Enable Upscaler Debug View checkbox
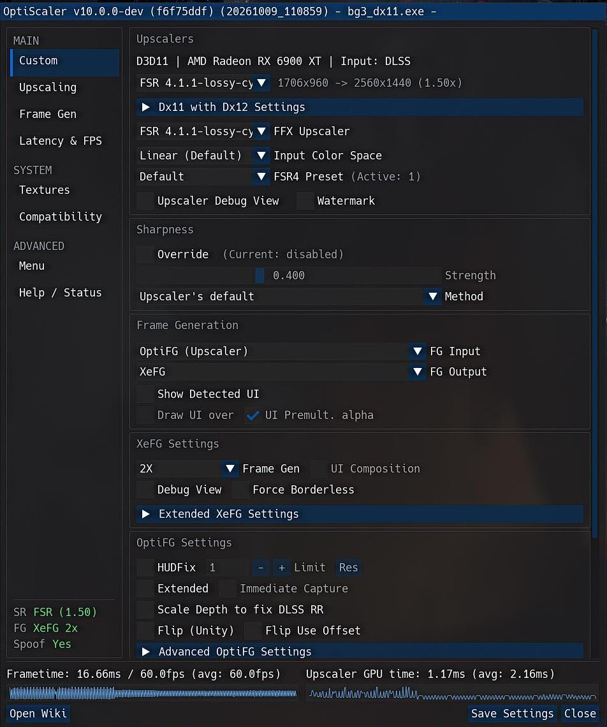Viewport: 607px width, 727px height. tap(145, 201)
